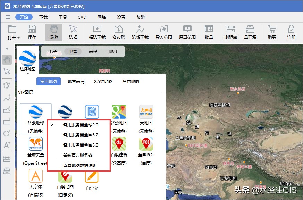The image size is (303, 200).
Task: Open the 下载 menu
Action: pyautogui.click(x=43, y=17)
